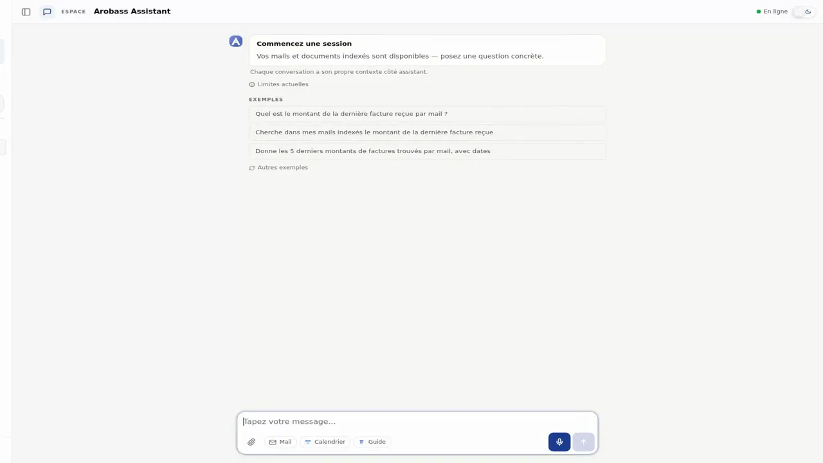Open the chat bubble icon in header

pos(47,12)
